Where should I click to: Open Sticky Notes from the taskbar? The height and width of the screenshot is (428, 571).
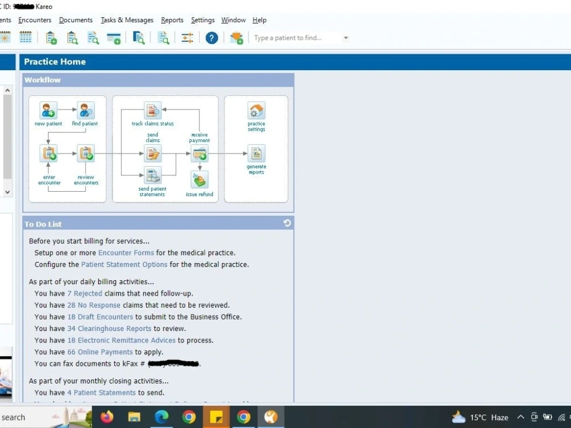pos(216,417)
